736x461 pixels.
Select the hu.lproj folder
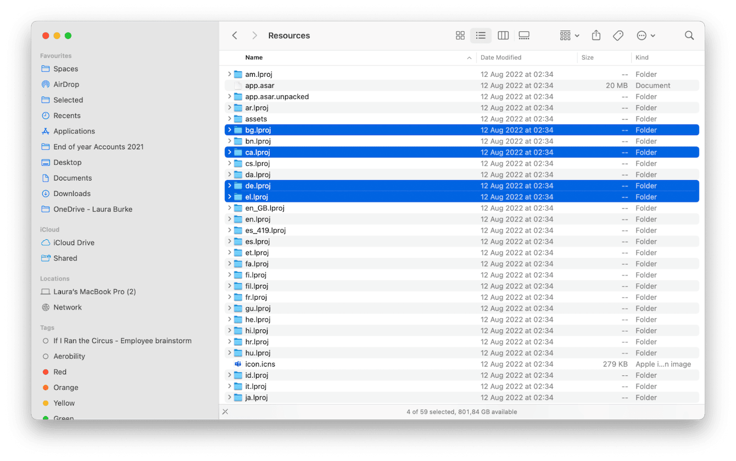(x=462, y=353)
